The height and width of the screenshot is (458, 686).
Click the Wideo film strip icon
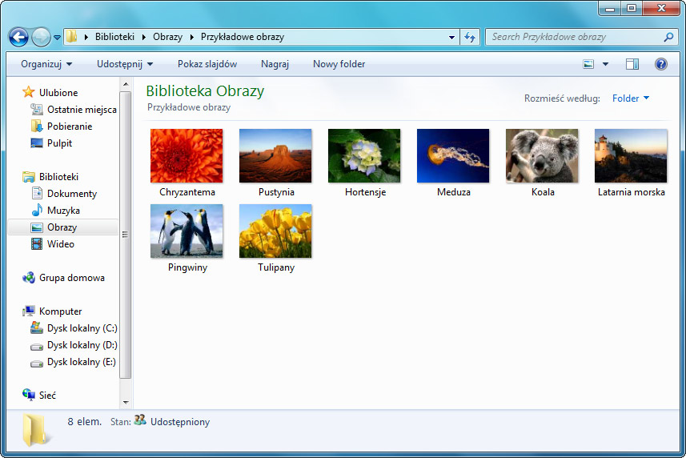pos(37,243)
